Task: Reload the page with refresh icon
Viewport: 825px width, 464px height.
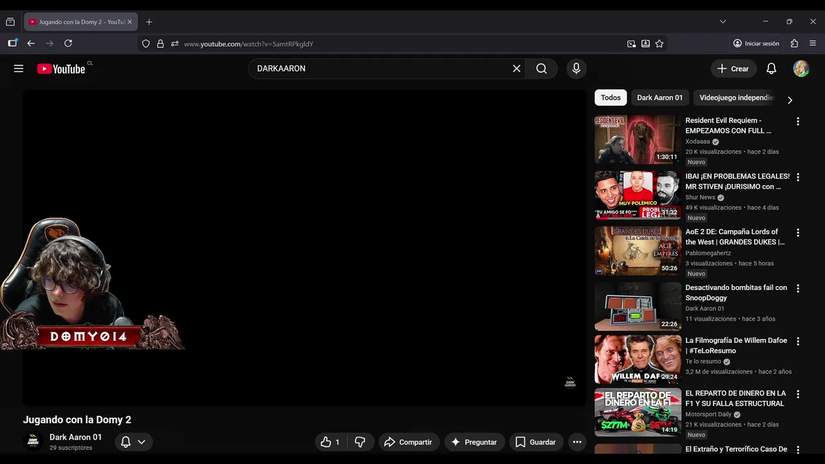Action: (68, 43)
